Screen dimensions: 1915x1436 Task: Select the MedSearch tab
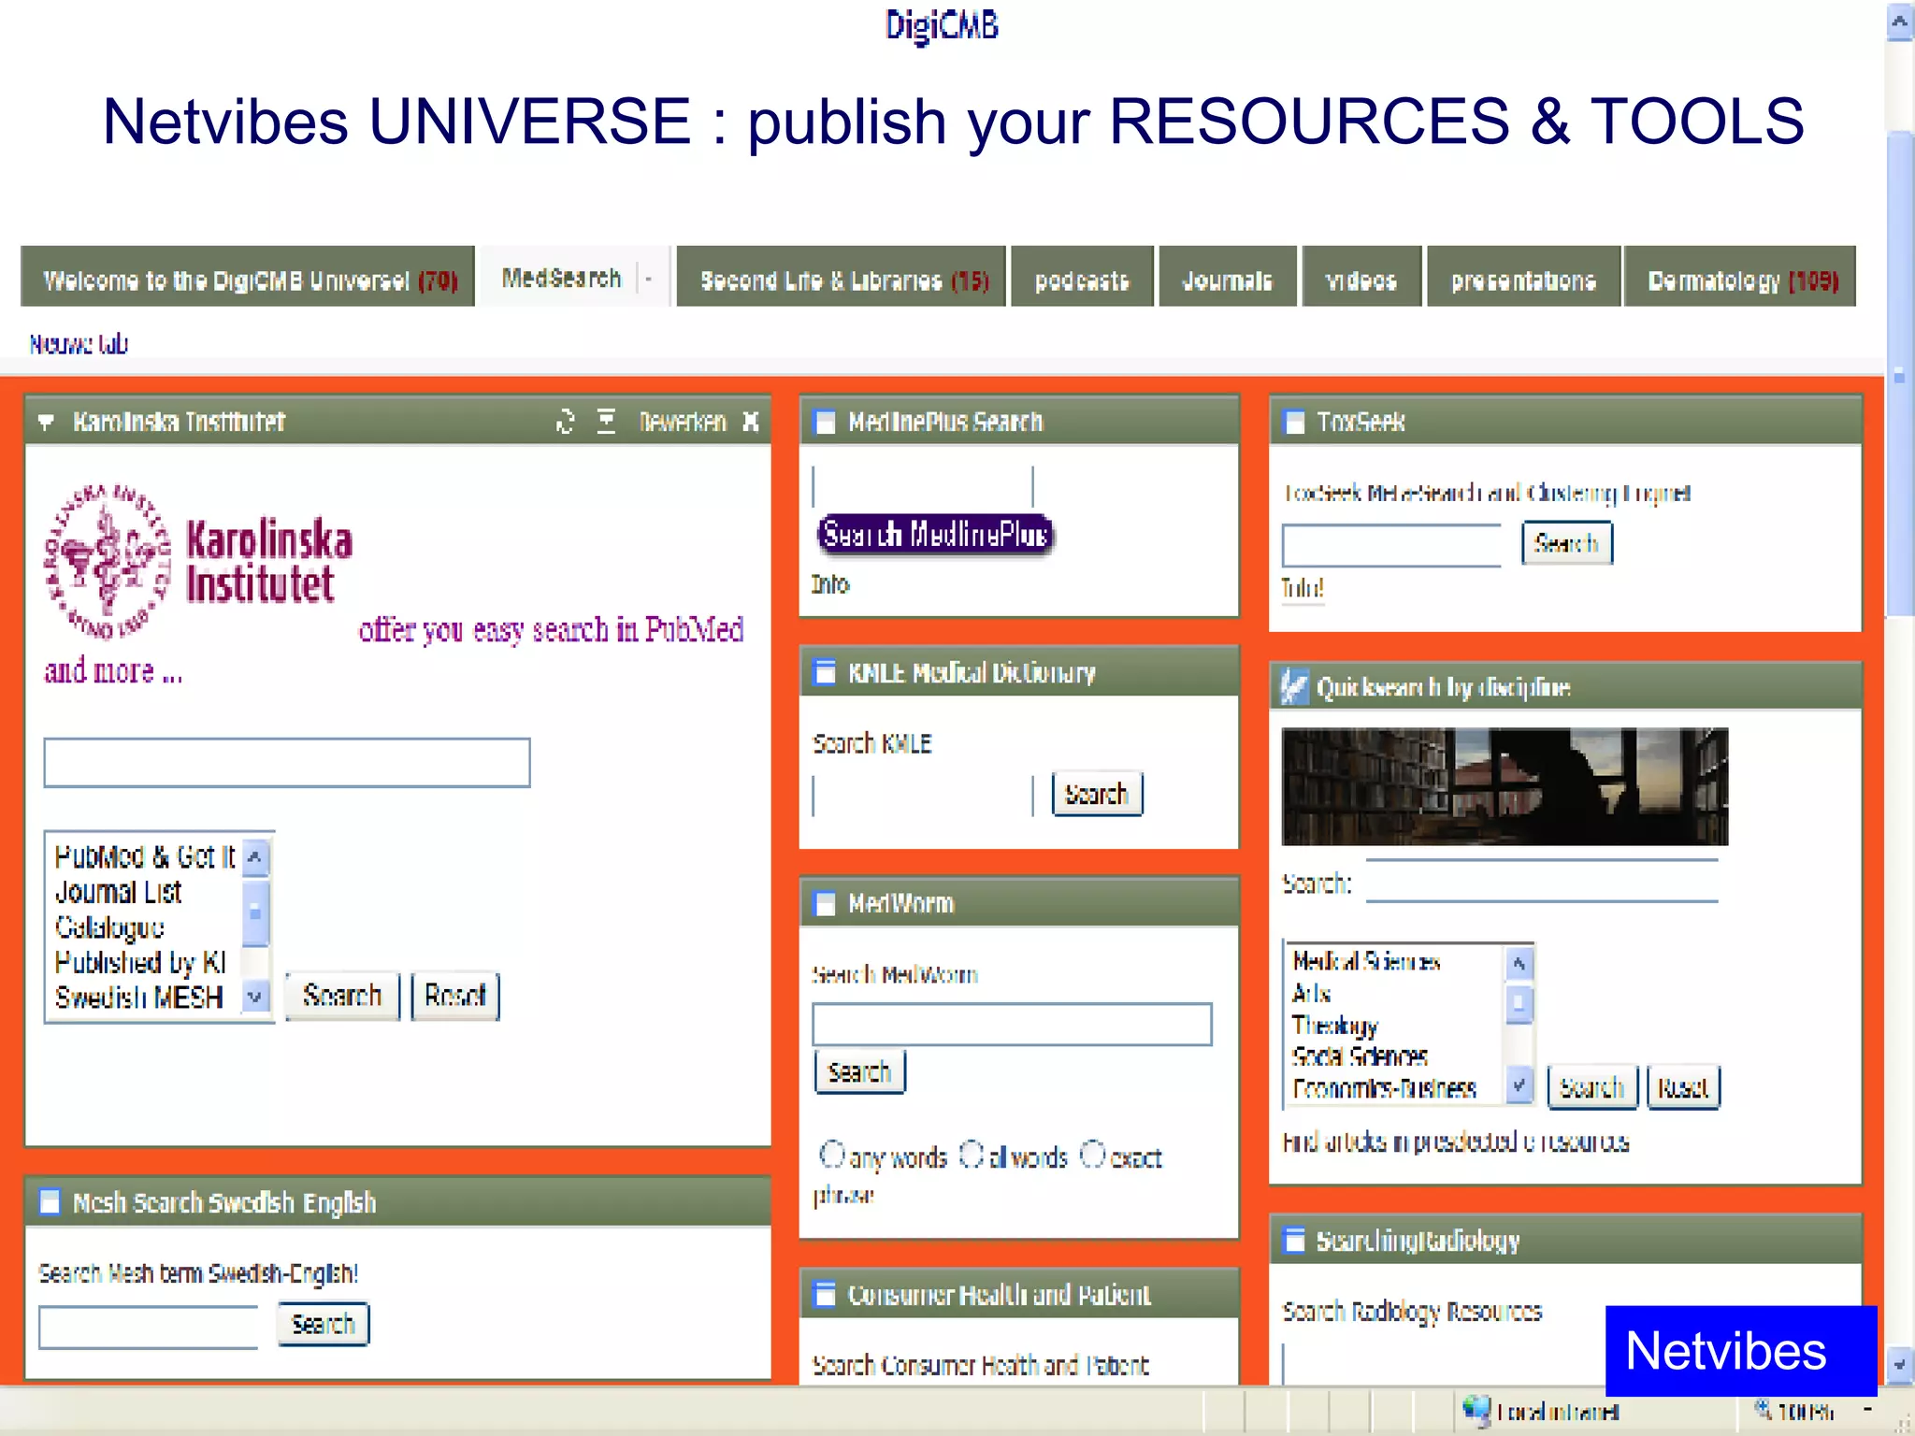561,278
